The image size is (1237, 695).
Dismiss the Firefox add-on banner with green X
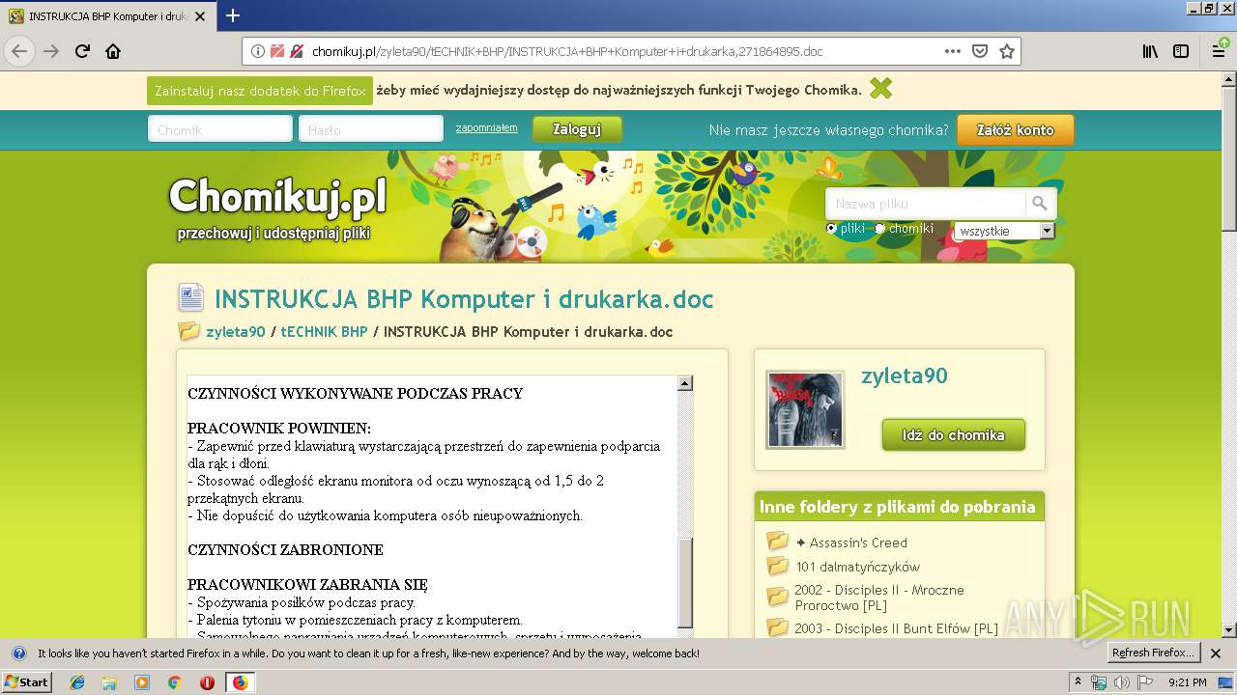(x=880, y=89)
